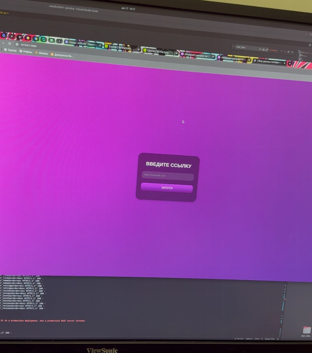Focus the https://example.com link input field
312x353 pixels.
168,176
